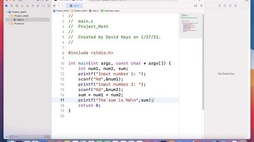
Task: Open the Source Control navigator
Action: (12, 6)
